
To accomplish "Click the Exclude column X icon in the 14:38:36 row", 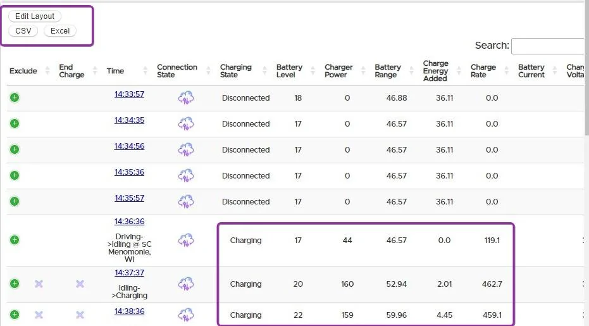I will 39,315.
